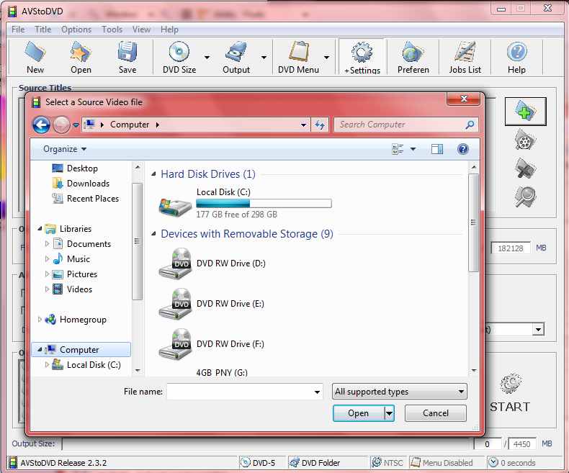Select Videos library in navigation pane
569x473 pixels.
click(79, 289)
